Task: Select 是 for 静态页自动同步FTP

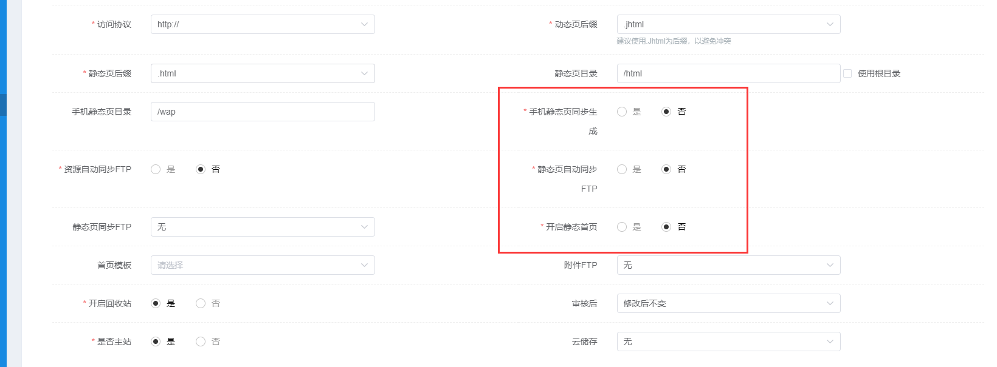Action: pos(622,169)
